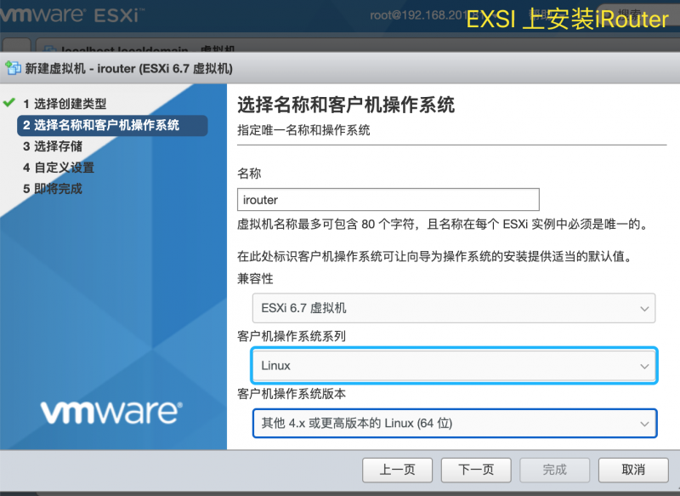Image resolution: width=680 pixels, height=496 pixels.
Task: Click the 名称 input field containing irouter
Action: [x=388, y=200]
